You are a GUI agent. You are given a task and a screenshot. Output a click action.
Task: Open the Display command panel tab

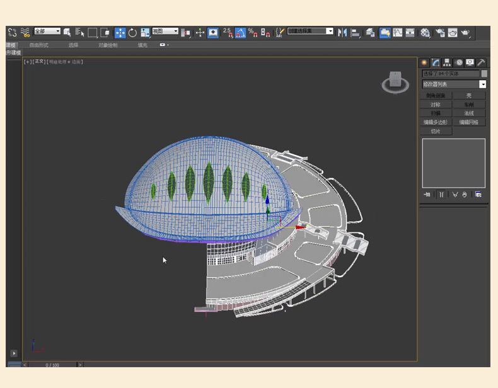pos(470,62)
